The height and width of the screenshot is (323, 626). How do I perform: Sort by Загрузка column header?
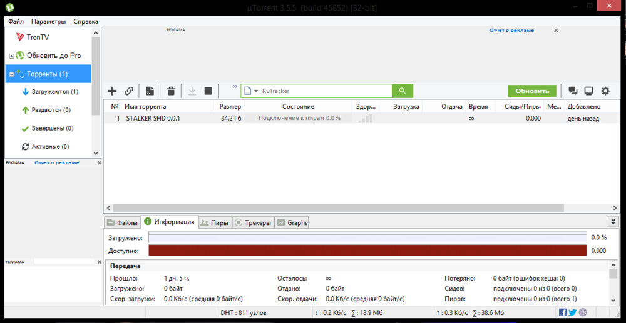coord(406,106)
